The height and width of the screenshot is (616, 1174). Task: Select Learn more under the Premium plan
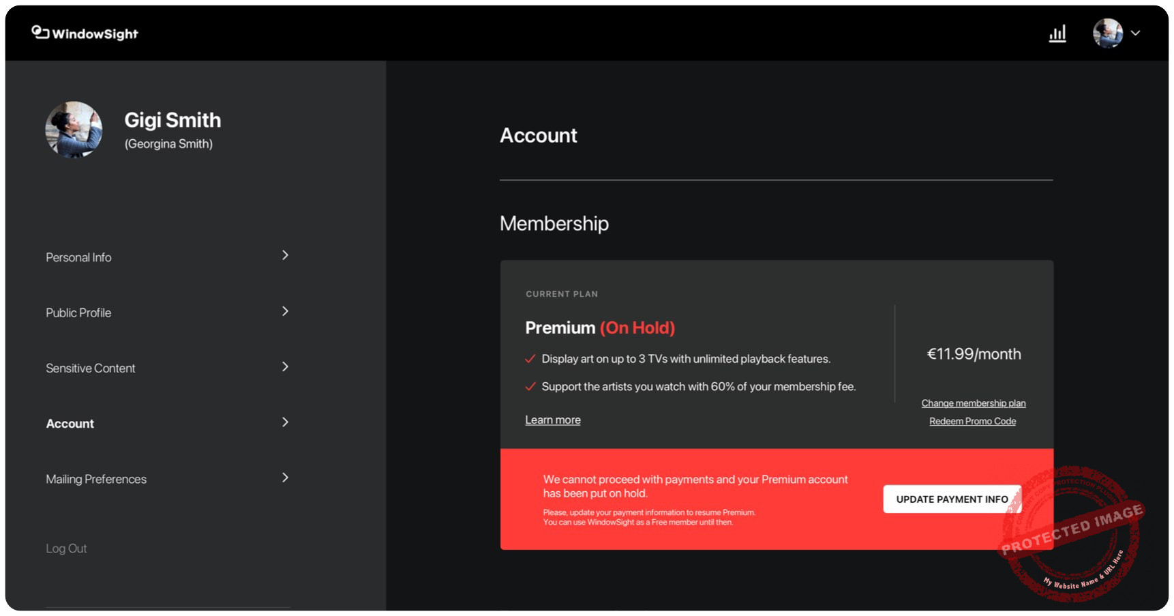[552, 419]
